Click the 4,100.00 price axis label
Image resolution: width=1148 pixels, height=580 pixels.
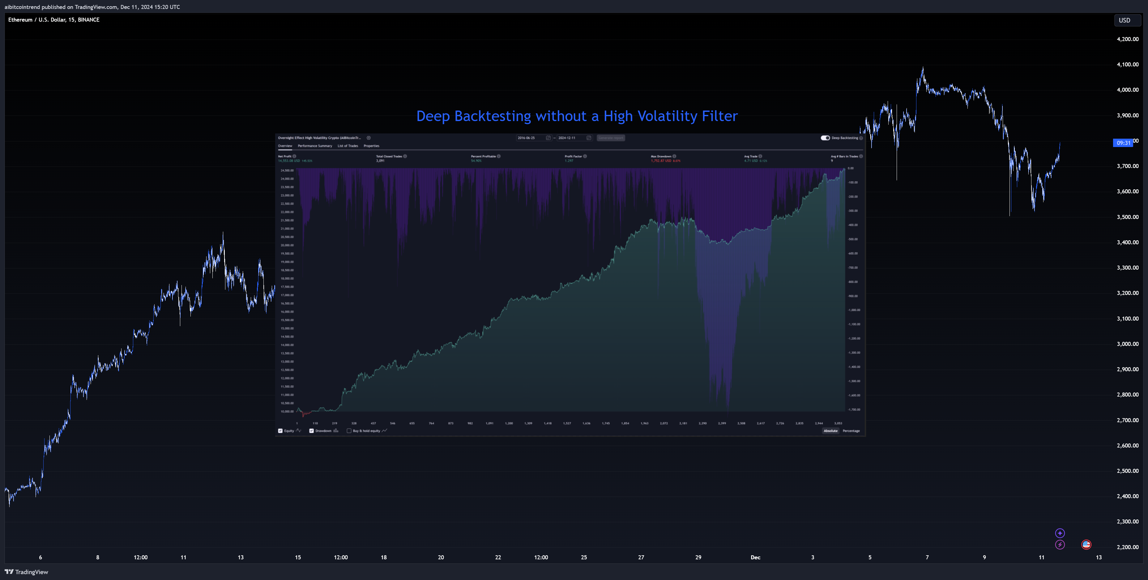pyautogui.click(x=1128, y=64)
